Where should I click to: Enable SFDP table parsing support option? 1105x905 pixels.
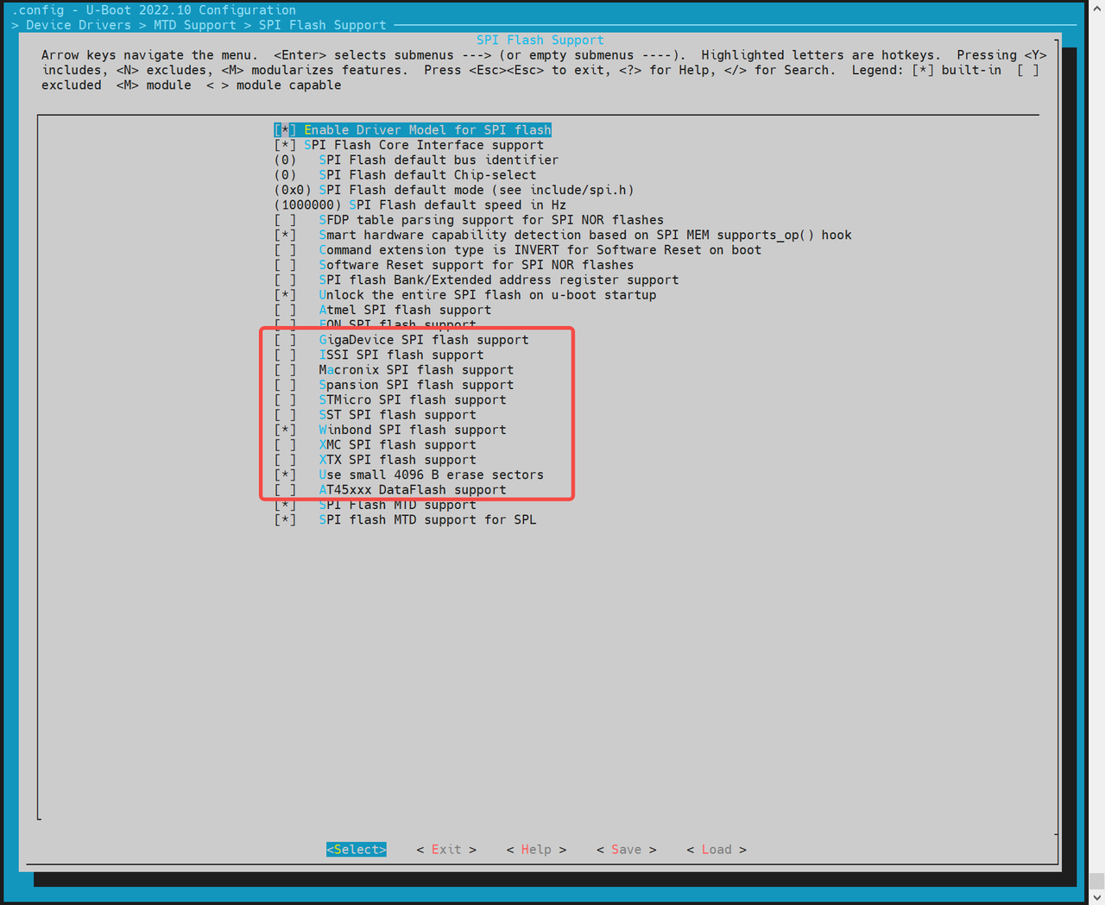[490, 220]
